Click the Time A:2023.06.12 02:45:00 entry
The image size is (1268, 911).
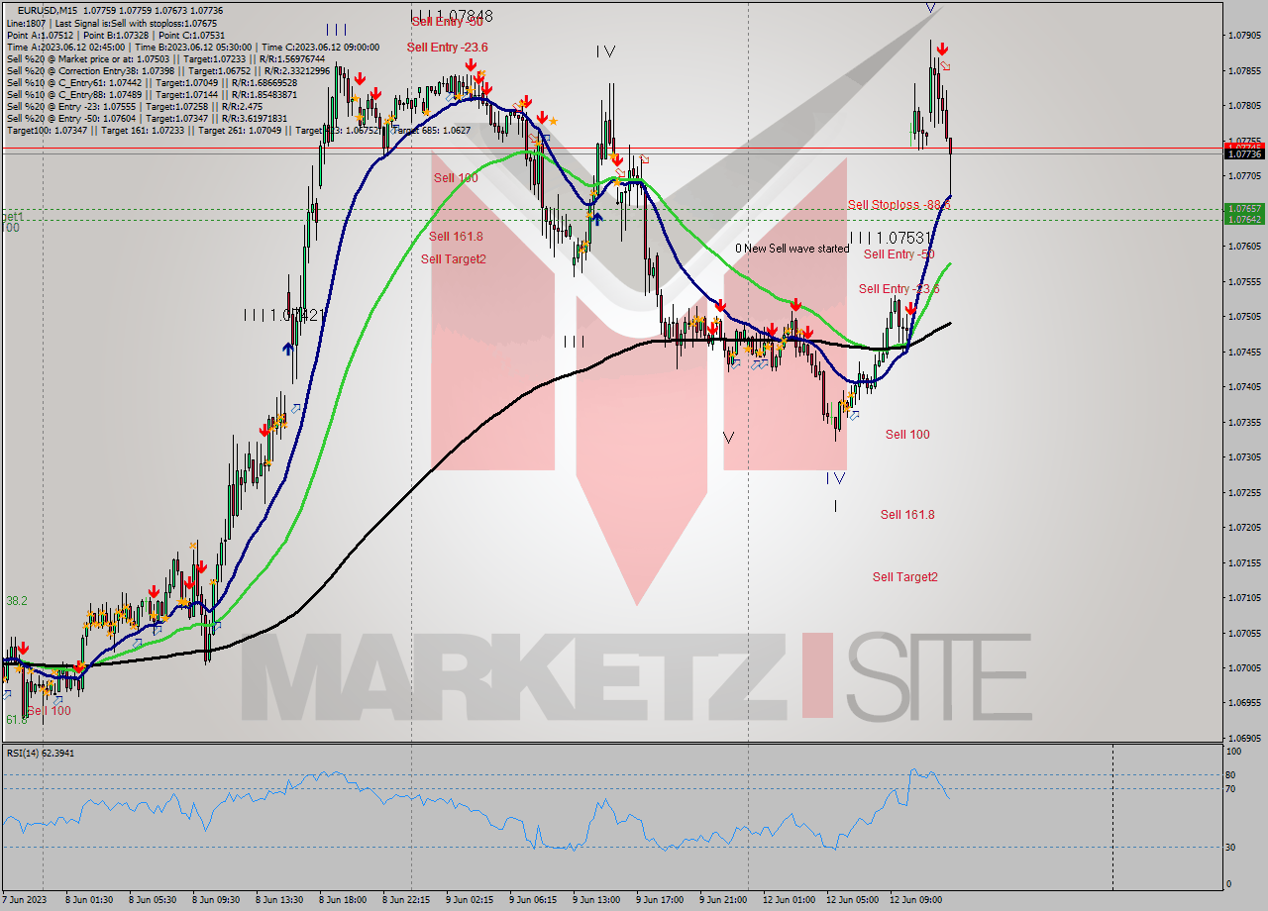pos(65,47)
